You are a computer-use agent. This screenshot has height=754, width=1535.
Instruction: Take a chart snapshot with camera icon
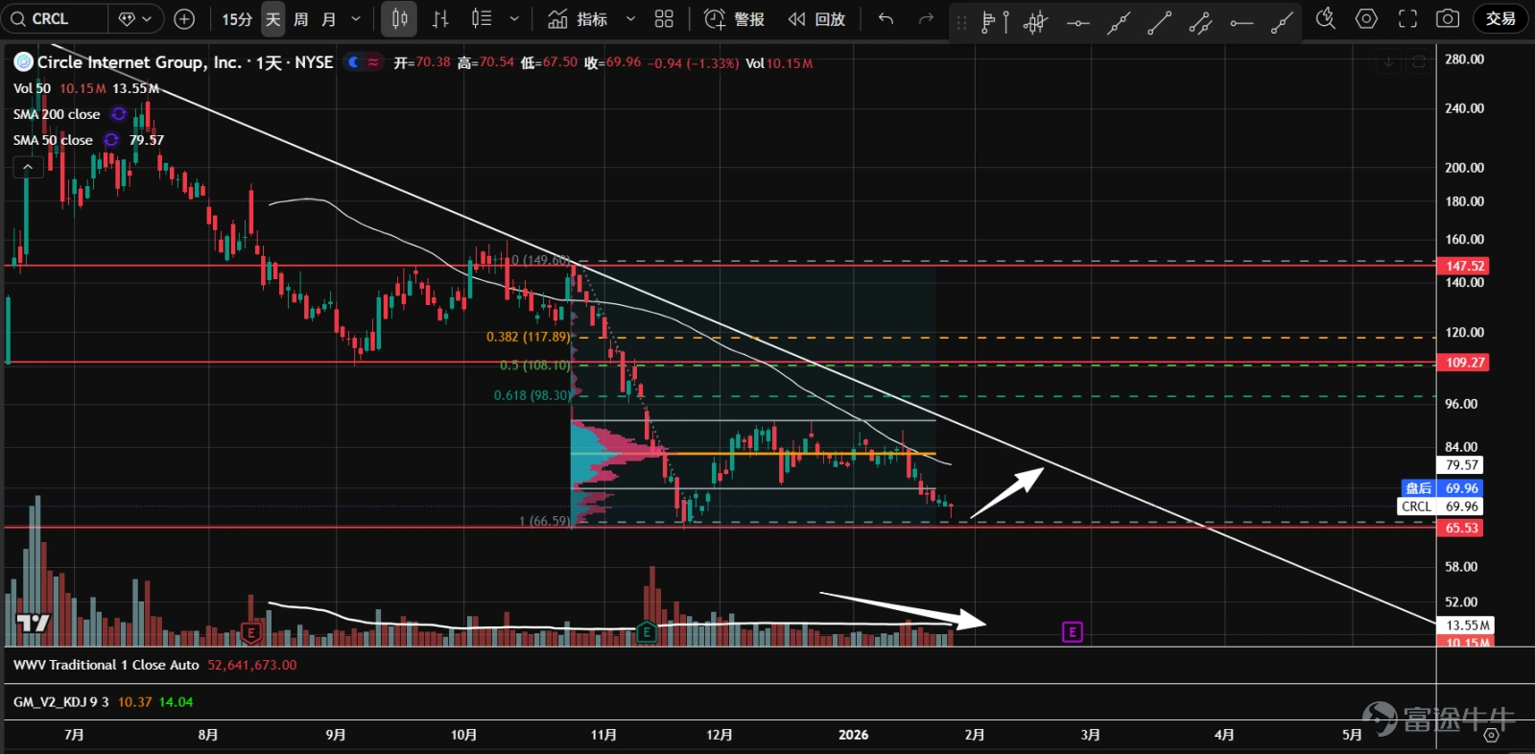coord(1448,18)
